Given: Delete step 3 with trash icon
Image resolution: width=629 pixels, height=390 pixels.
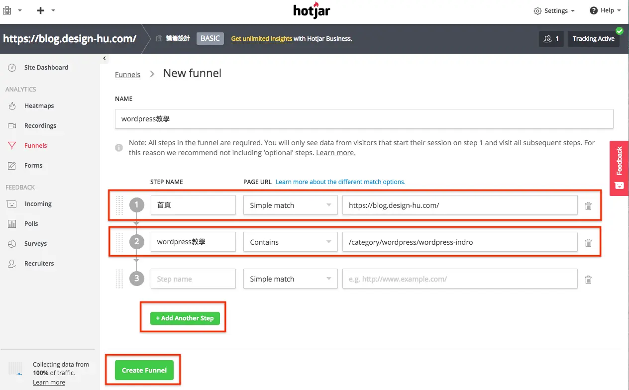Looking at the screenshot, I should (588, 279).
